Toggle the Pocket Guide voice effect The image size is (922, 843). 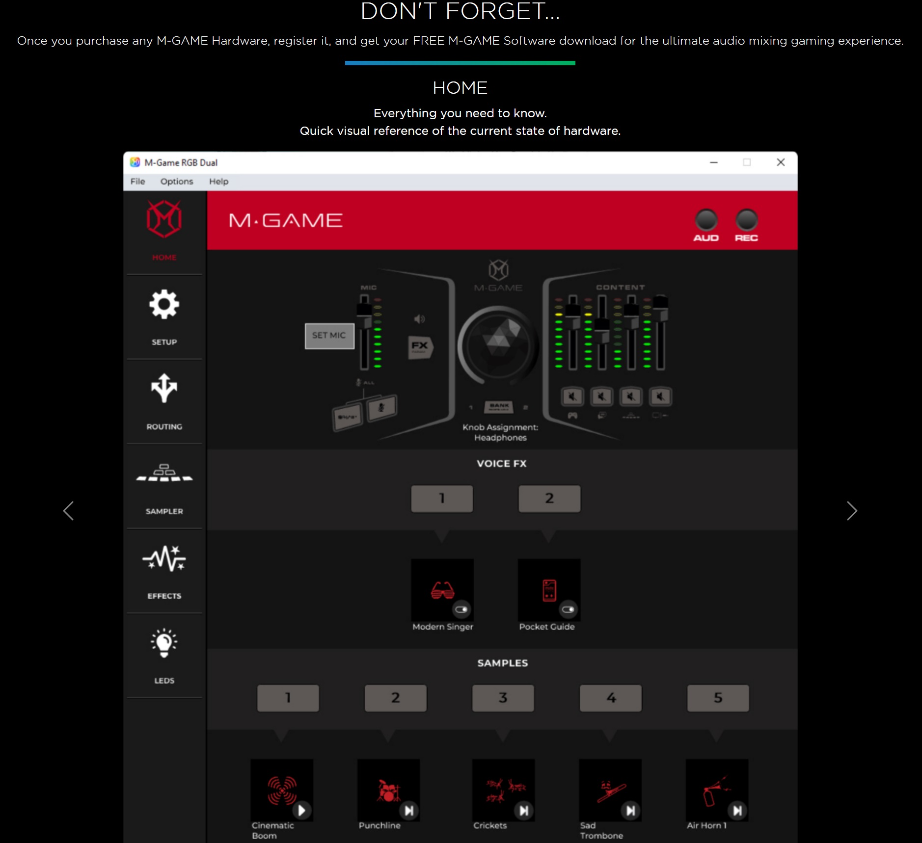[x=568, y=609]
